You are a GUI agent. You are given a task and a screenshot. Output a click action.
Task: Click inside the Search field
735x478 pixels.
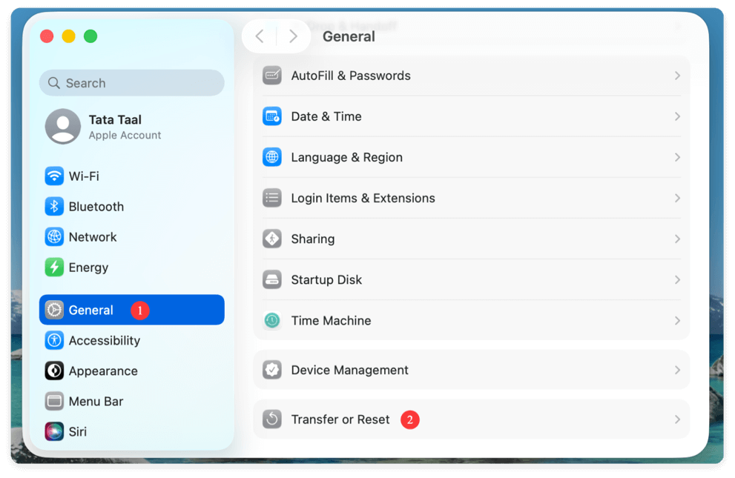click(x=131, y=82)
